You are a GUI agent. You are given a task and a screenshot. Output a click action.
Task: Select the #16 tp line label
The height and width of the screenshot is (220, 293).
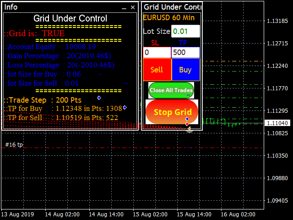tap(14, 145)
